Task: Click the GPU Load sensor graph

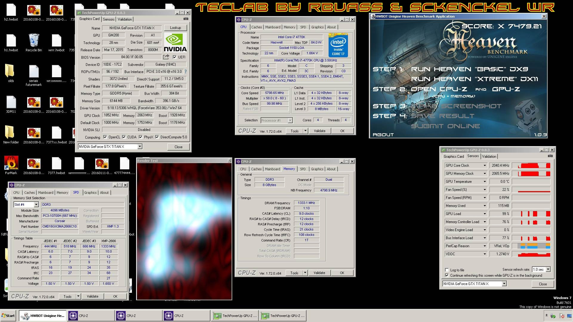Action: [x=531, y=214]
